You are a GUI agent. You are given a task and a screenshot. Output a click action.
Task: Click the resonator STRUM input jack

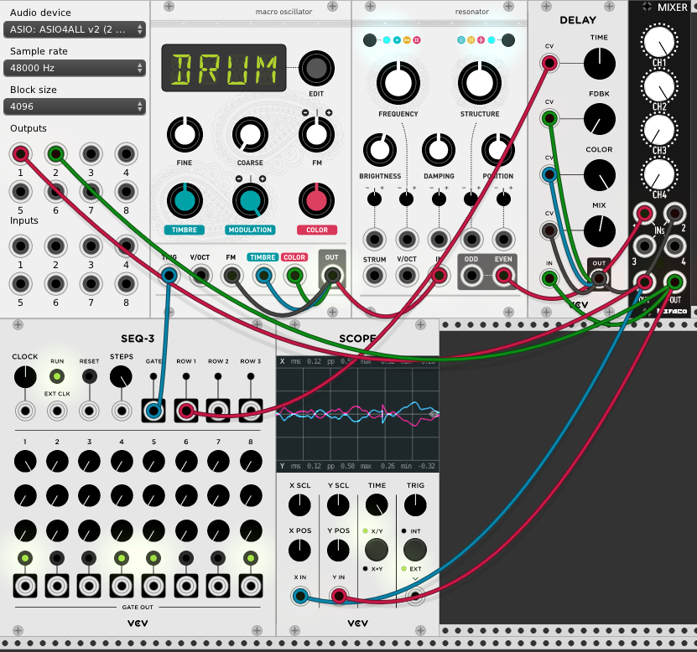374,276
